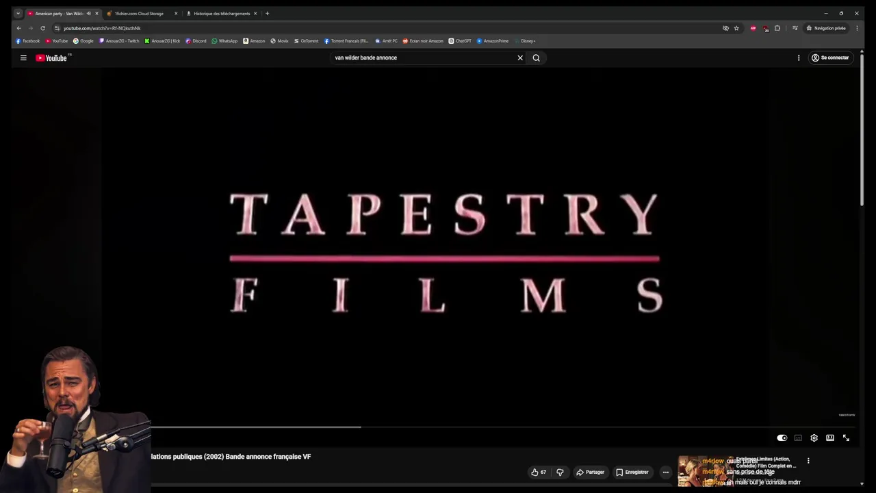Click the Partager share button
Viewport: 876px width, 493px height.
pos(590,472)
